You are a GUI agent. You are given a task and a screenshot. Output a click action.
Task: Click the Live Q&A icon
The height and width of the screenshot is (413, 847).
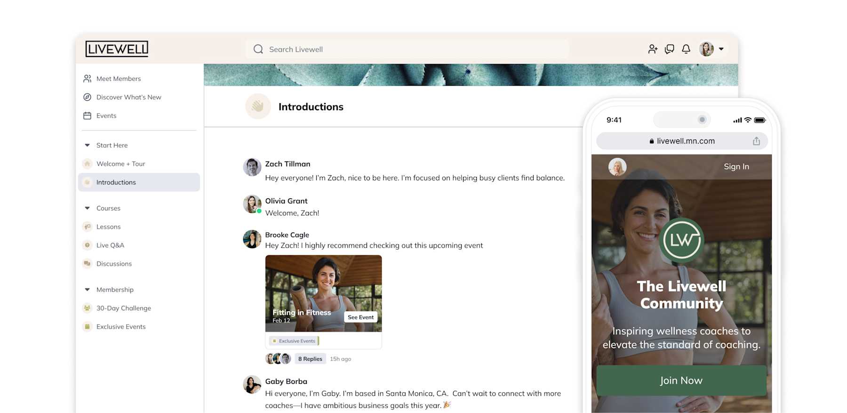click(x=87, y=245)
